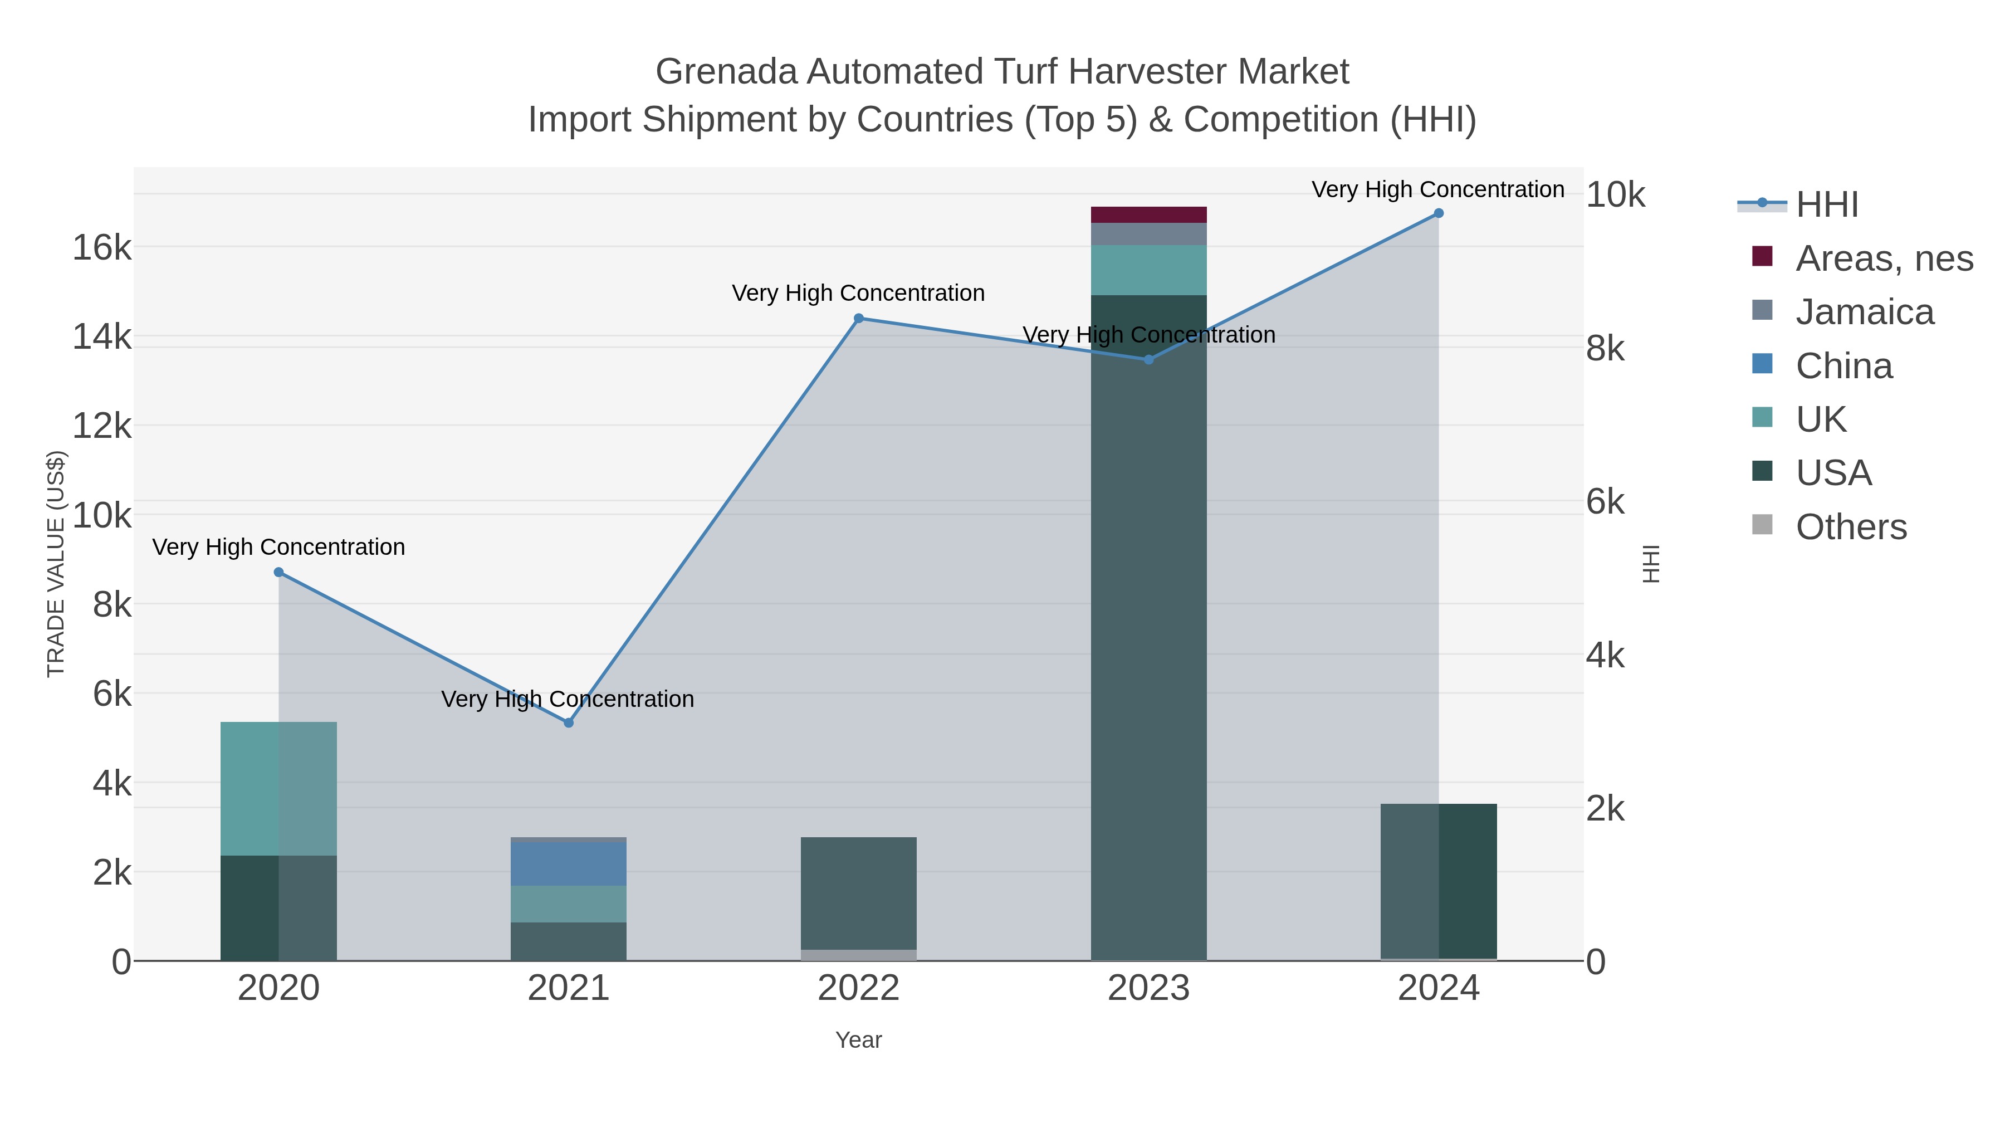The image size is (2005, 1128).
Task: Click the China segment of the 2021 bar
Action: (568, 864)
